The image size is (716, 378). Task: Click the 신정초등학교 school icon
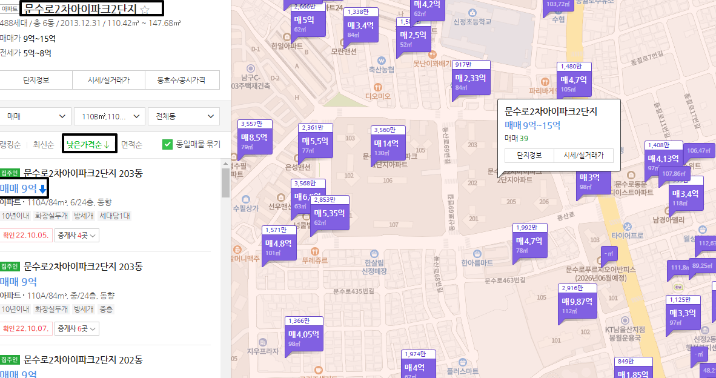point(472,13)
